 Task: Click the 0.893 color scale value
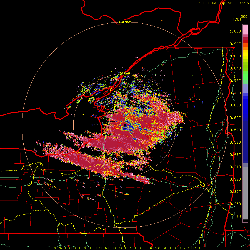point(235,56)
